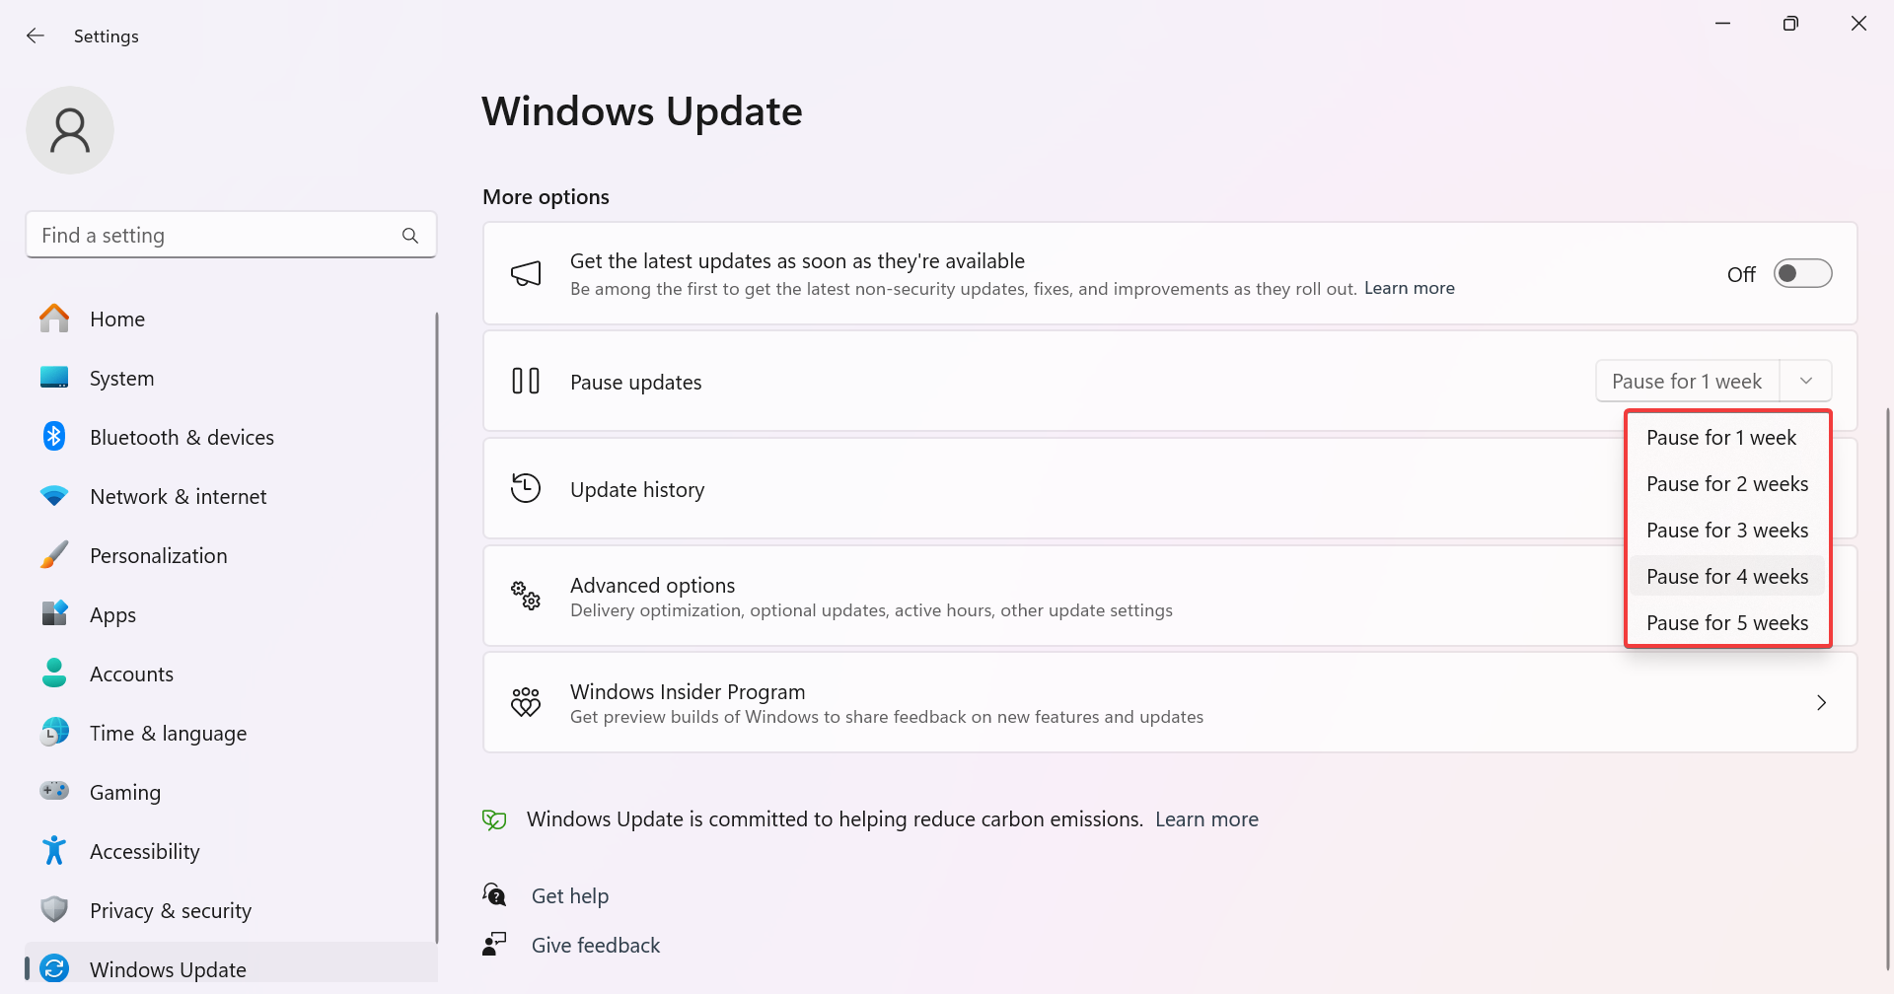
Task: Click the Windows Insider Program hearts icon
Action: 526,702
